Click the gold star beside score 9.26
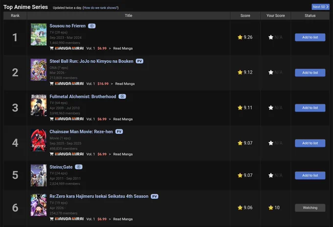Viewport: 333px width, 227px height. (240, 37)
